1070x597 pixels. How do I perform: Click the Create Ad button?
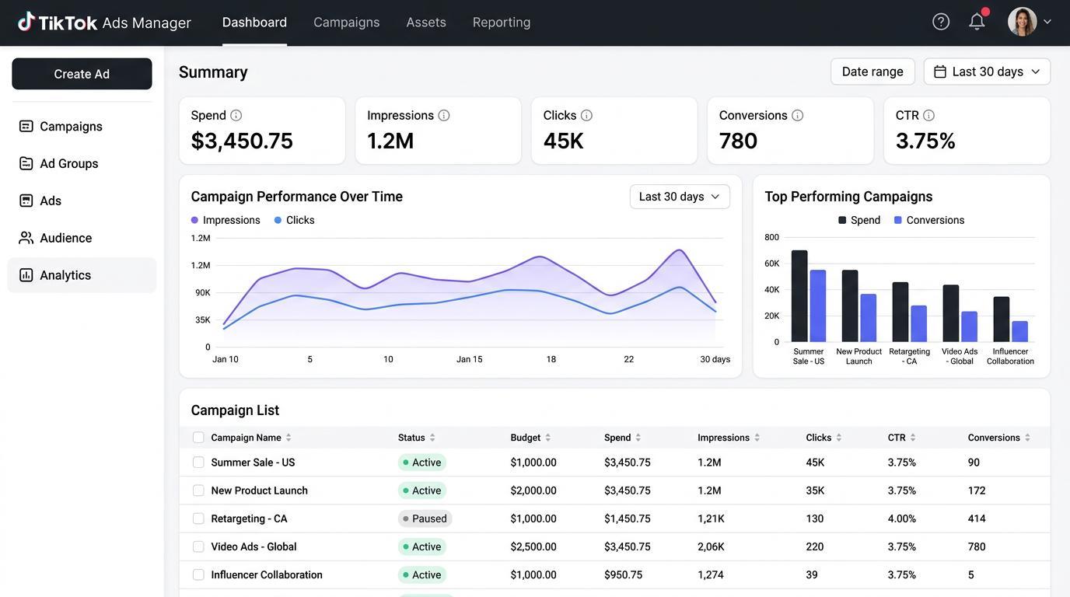pyautogui.click(x=82, y=74)
